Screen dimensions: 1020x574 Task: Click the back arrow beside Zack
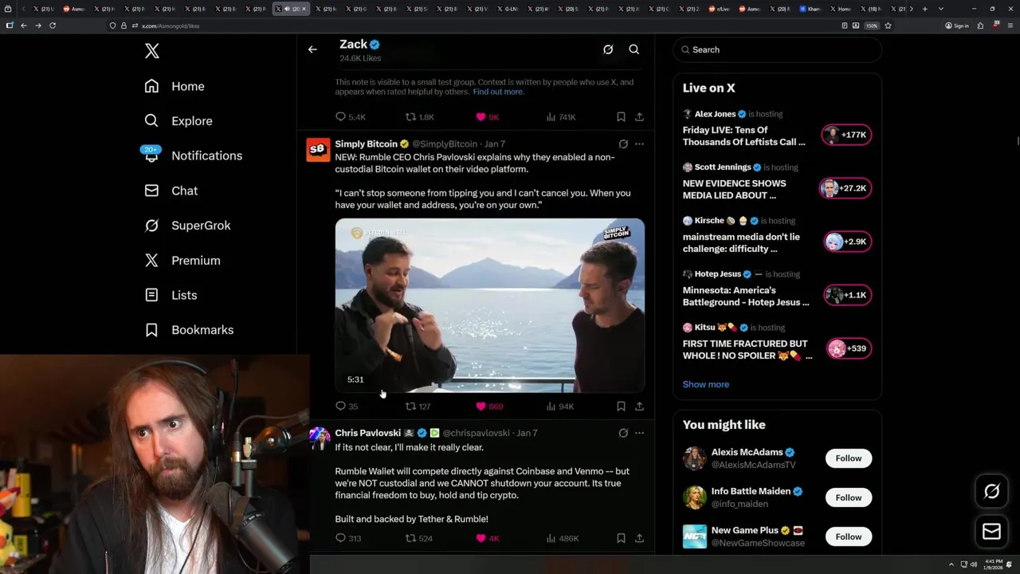click(312, 49)
